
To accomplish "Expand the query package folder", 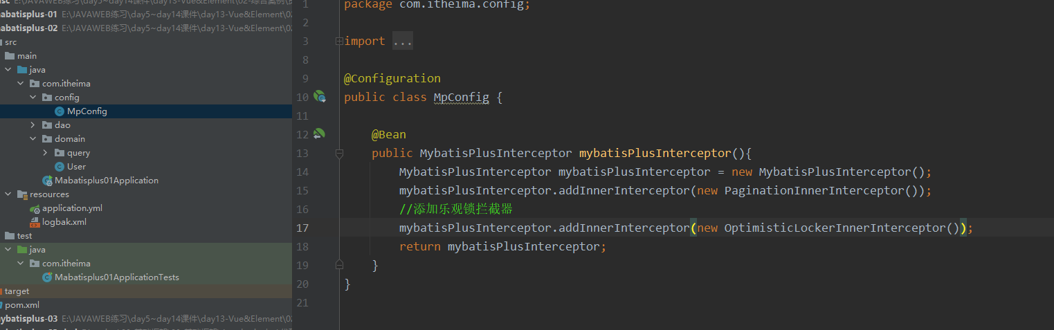I will pos(46,153).
